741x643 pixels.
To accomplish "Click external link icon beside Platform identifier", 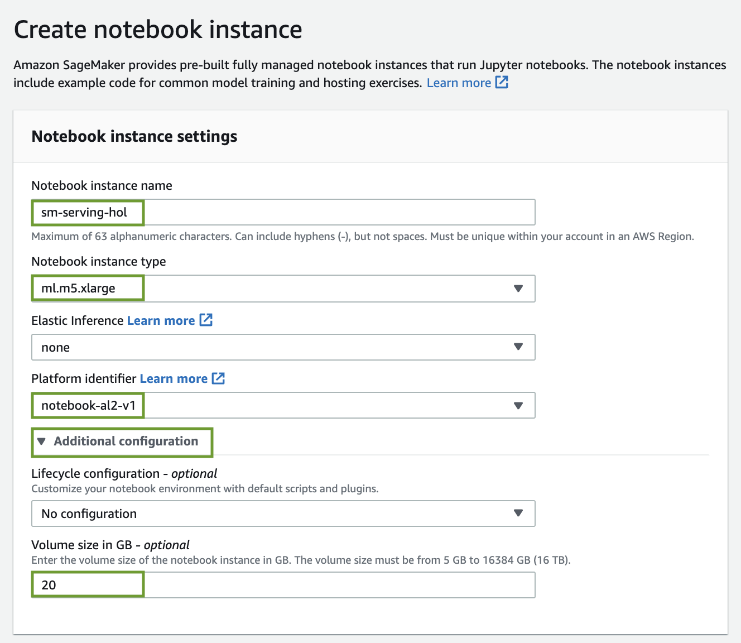I will 218,378.
